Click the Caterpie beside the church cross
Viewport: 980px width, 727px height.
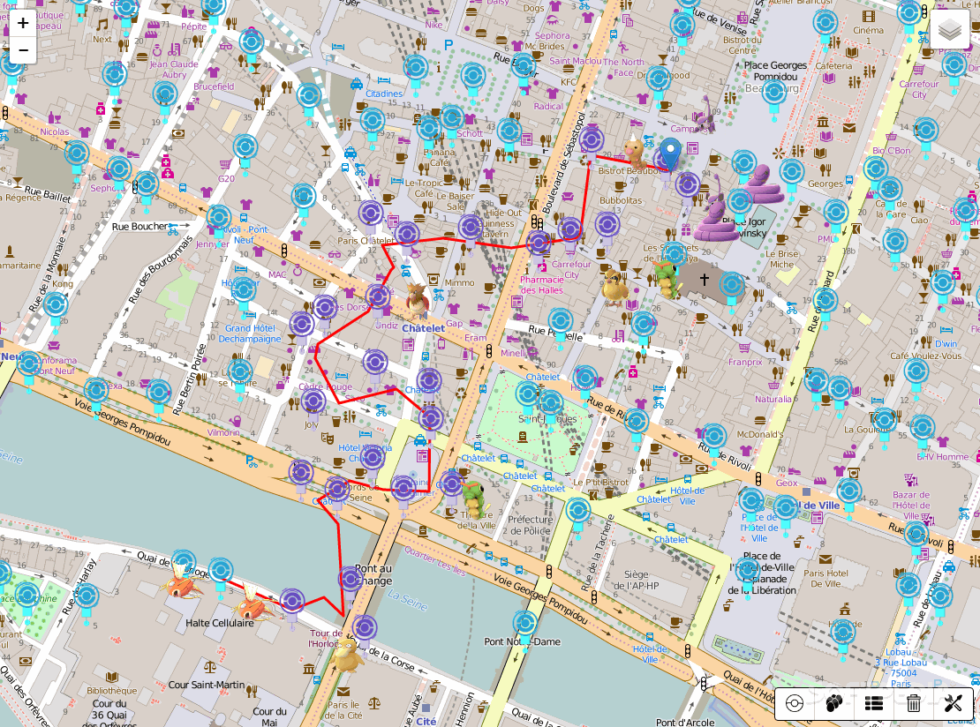[x=666, y=281]
